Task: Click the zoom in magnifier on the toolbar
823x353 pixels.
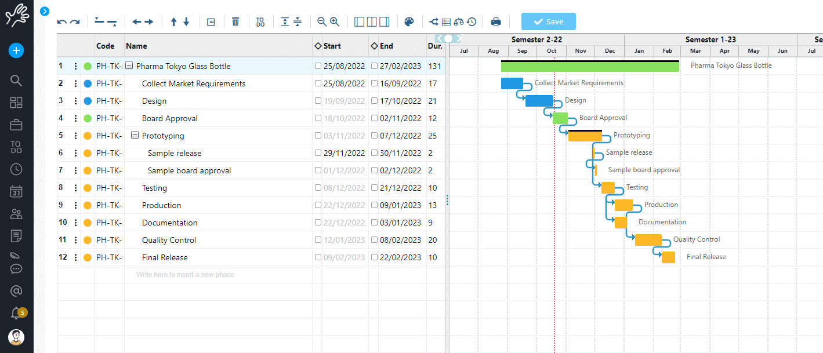Action: [x=335, y=21]
